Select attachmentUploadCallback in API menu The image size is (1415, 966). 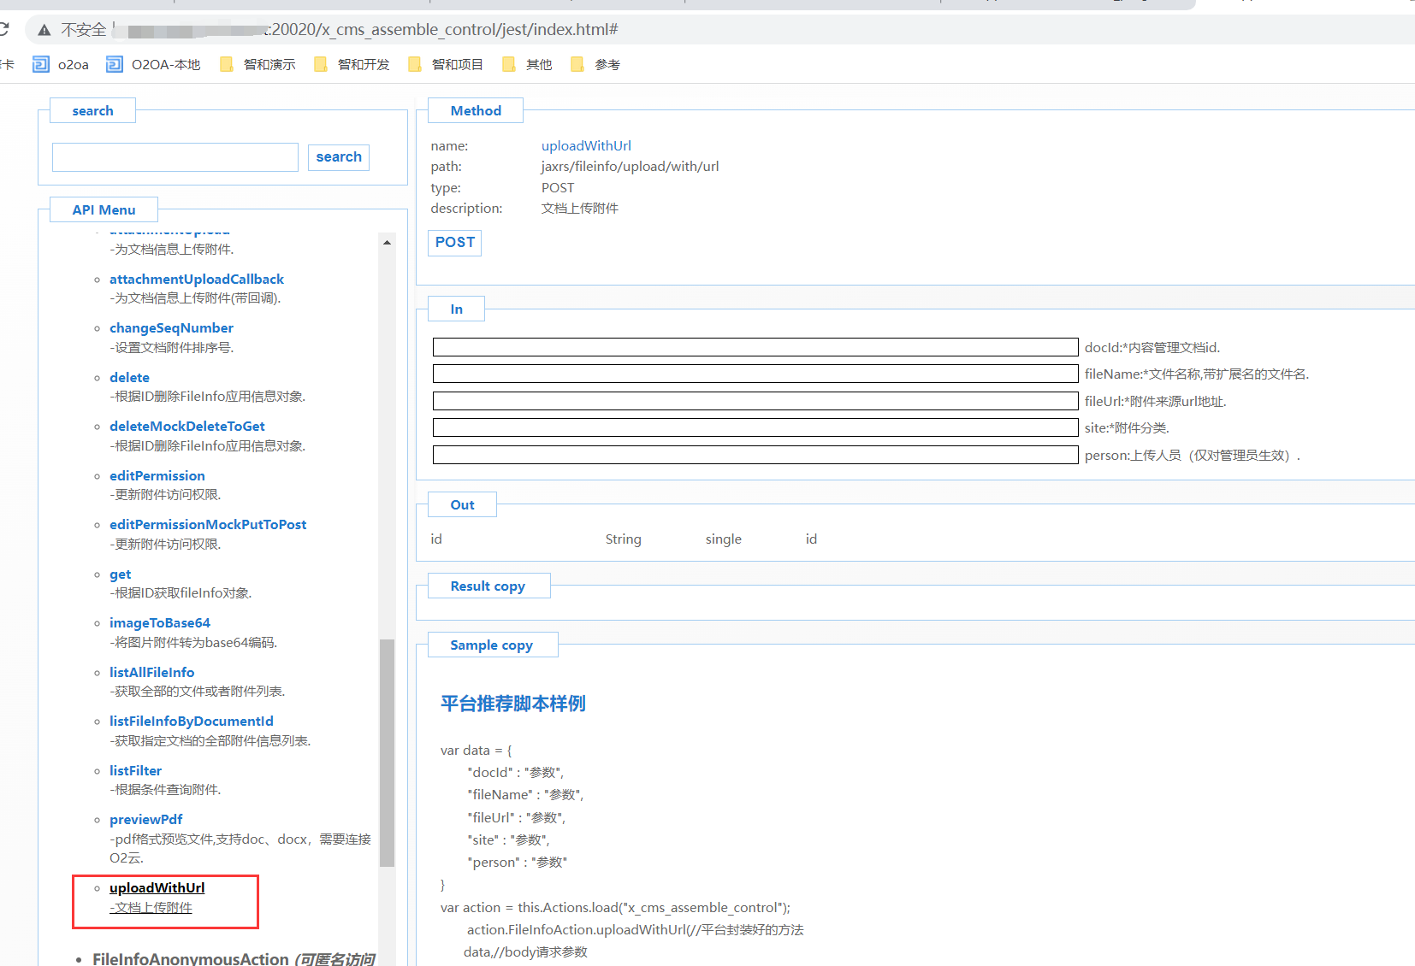coord(196,280)
